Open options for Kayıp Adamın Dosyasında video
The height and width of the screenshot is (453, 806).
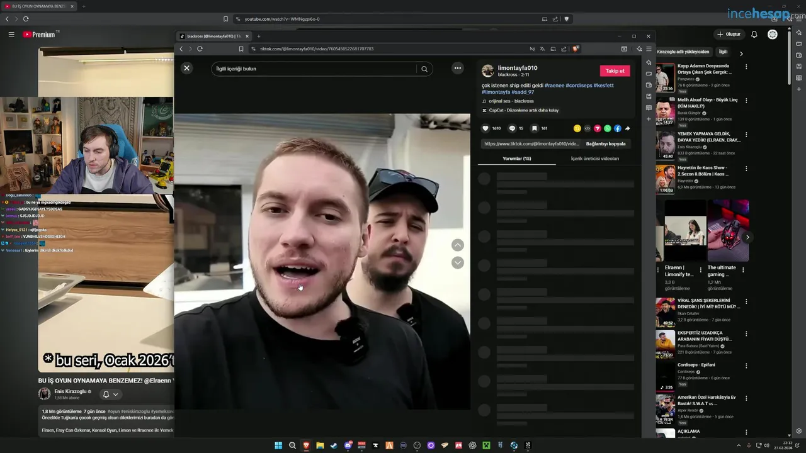(746, 67)
